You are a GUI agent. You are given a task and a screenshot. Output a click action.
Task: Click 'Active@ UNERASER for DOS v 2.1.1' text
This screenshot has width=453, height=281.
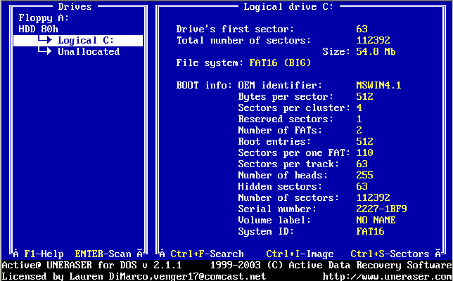[92, 265]
